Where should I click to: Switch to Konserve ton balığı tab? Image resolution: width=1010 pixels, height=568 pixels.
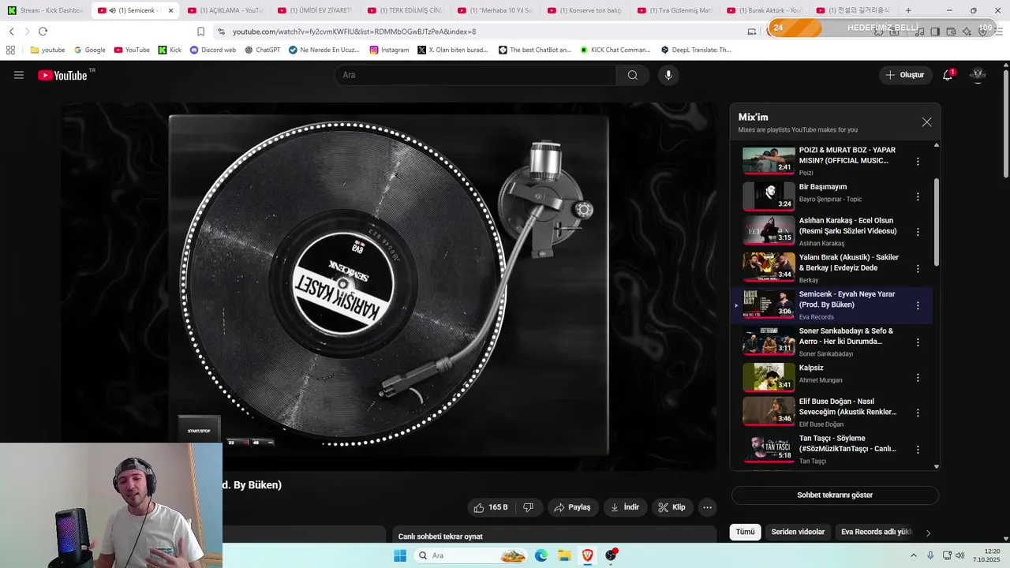click(584, 10)
